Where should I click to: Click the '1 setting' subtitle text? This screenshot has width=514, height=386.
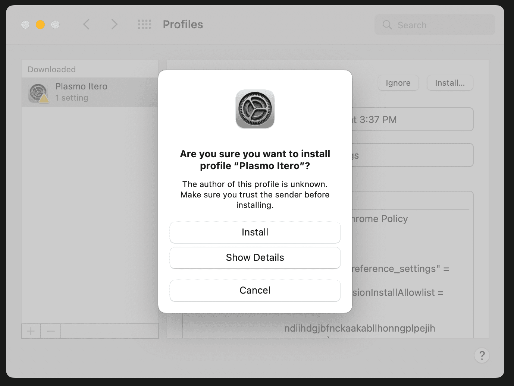pyautogui.click(x=72, y=98)
